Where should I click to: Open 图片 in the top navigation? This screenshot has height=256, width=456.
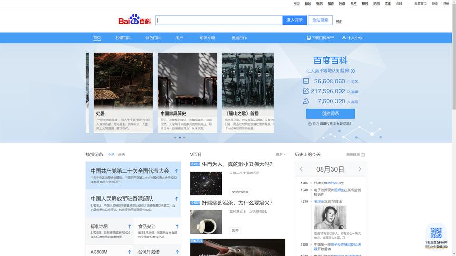pyautogui.click(x=353, y=3)
